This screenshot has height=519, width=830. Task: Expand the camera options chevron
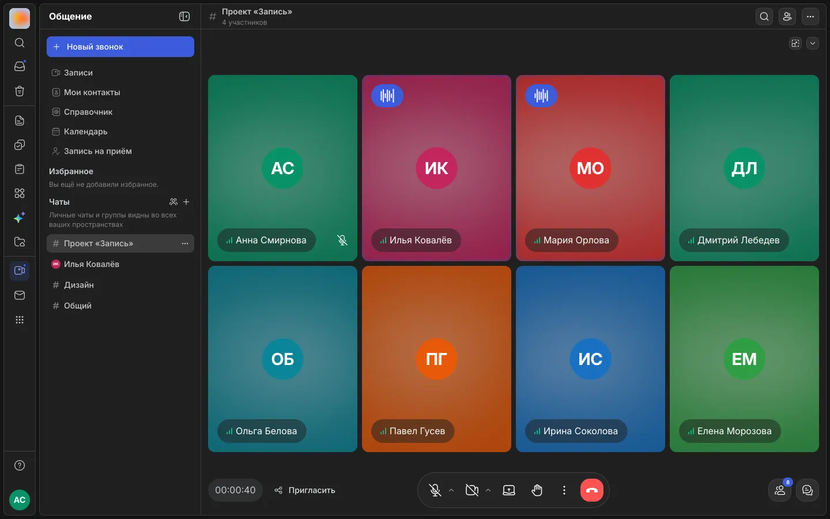click(488, 490)
